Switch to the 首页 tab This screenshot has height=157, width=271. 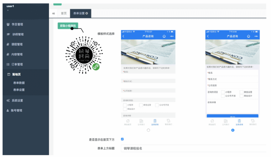tap(64, 13)
